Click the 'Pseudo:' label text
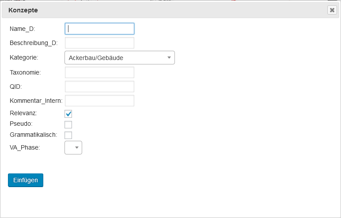This screenshot has height=218, width=341. point(21,124)
